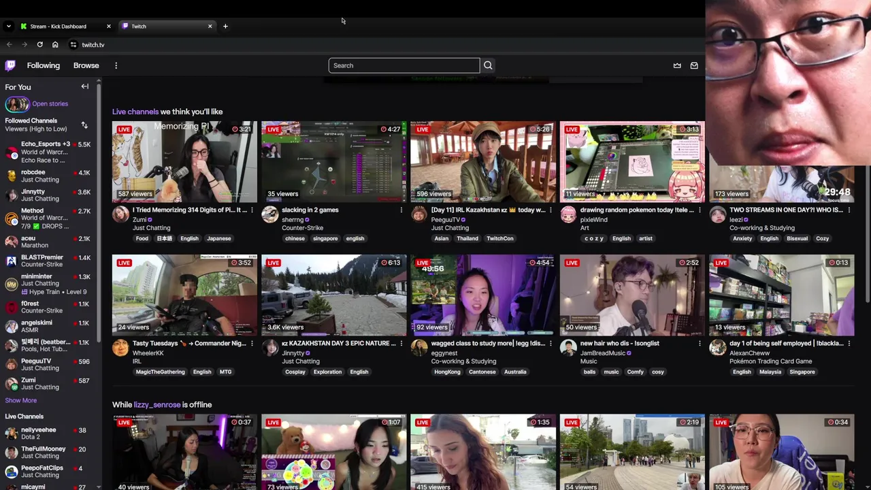Open sherrng channel avatar

point(269,215)
